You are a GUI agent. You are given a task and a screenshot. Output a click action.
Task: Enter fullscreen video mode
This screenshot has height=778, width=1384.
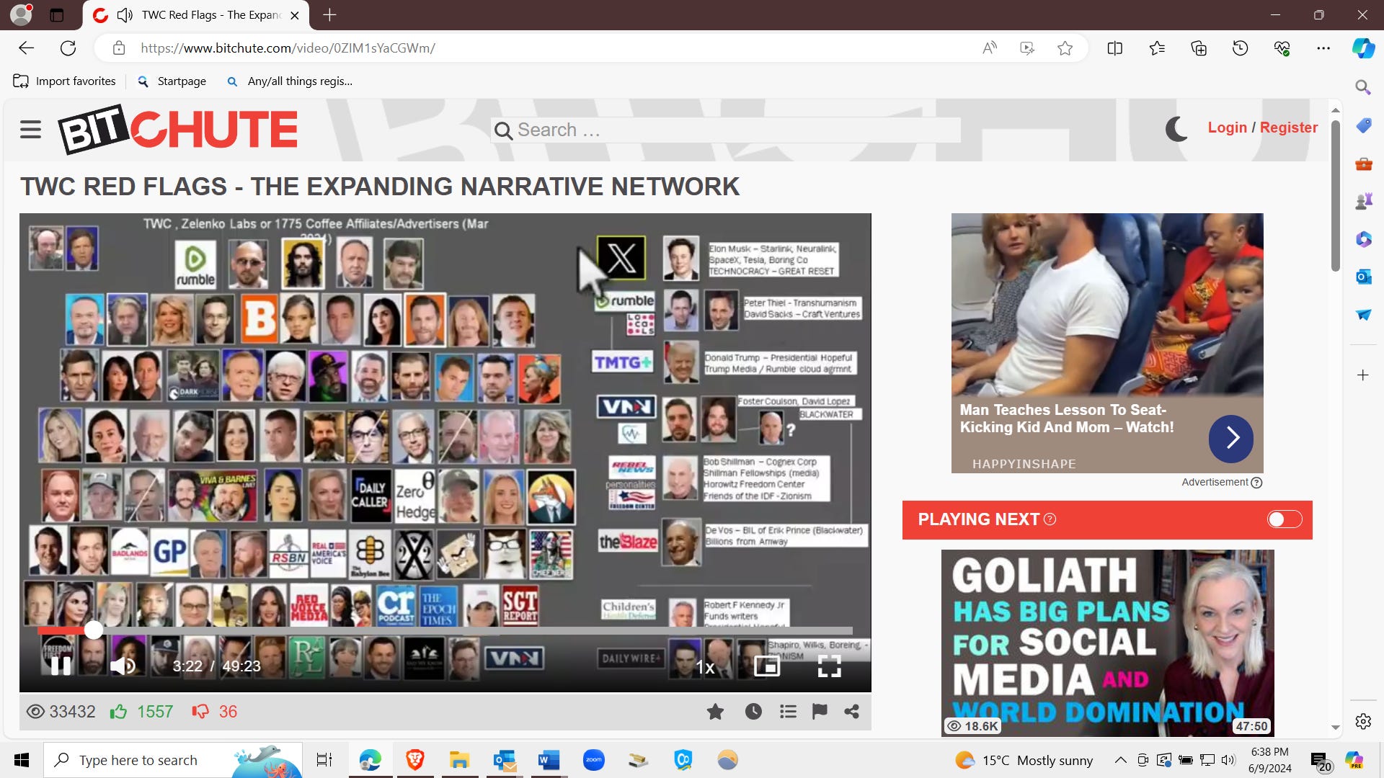(x=829, y=666)
